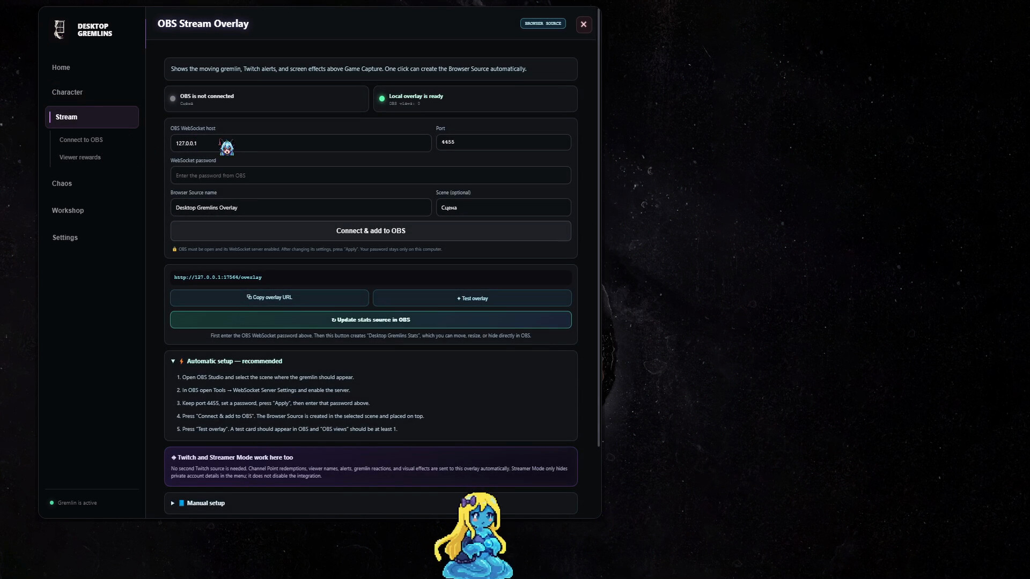Click the diamond icon in the Twitch notice

(173, 458)
